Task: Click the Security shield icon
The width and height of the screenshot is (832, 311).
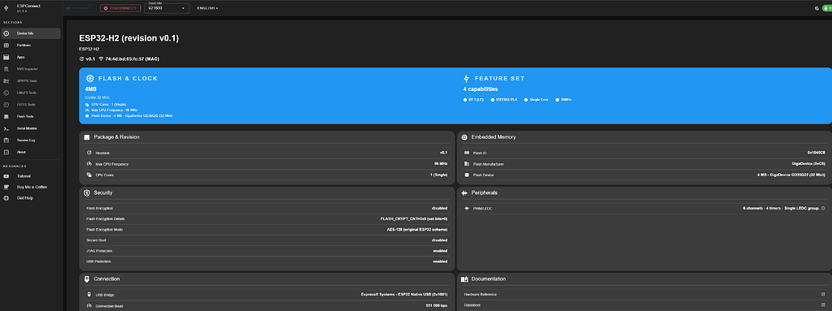Action: (x=87, y=192)
